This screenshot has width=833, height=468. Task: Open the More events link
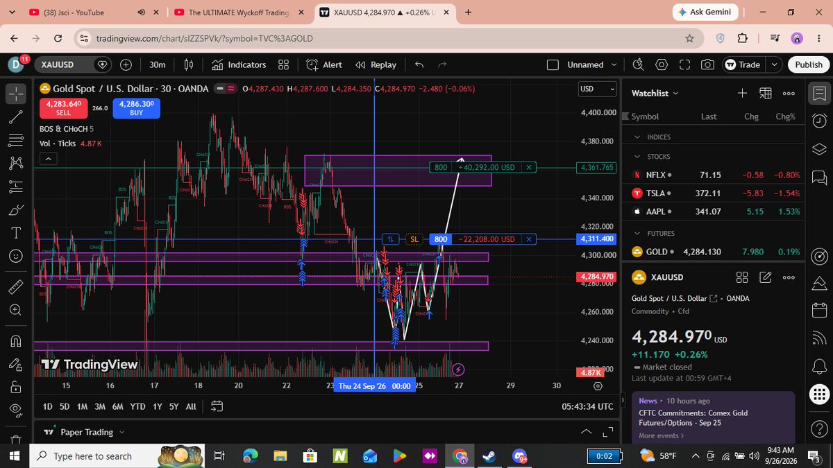662,436
